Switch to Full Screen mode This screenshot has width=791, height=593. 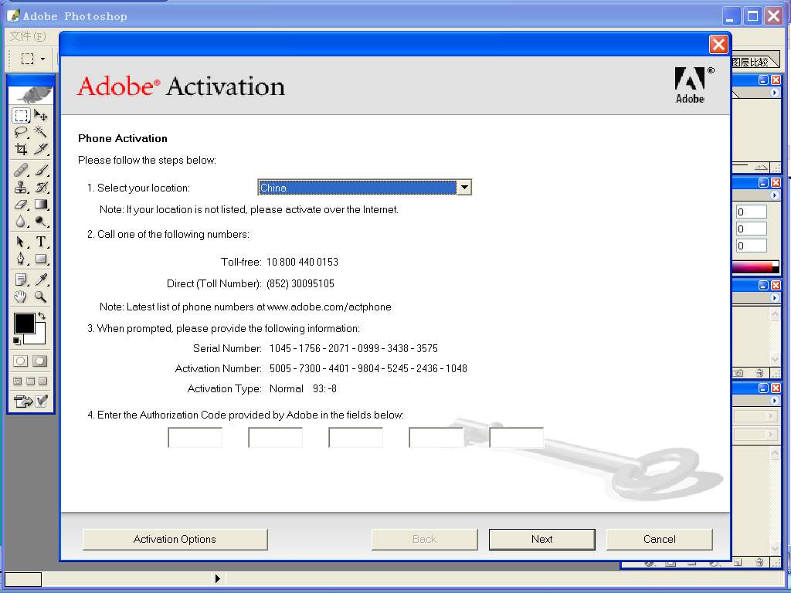[43, 381]
